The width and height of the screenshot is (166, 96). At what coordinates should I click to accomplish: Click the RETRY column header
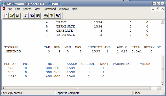coord(149,47)
